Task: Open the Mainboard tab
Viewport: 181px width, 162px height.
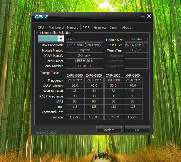Action: tap(56, 27)
